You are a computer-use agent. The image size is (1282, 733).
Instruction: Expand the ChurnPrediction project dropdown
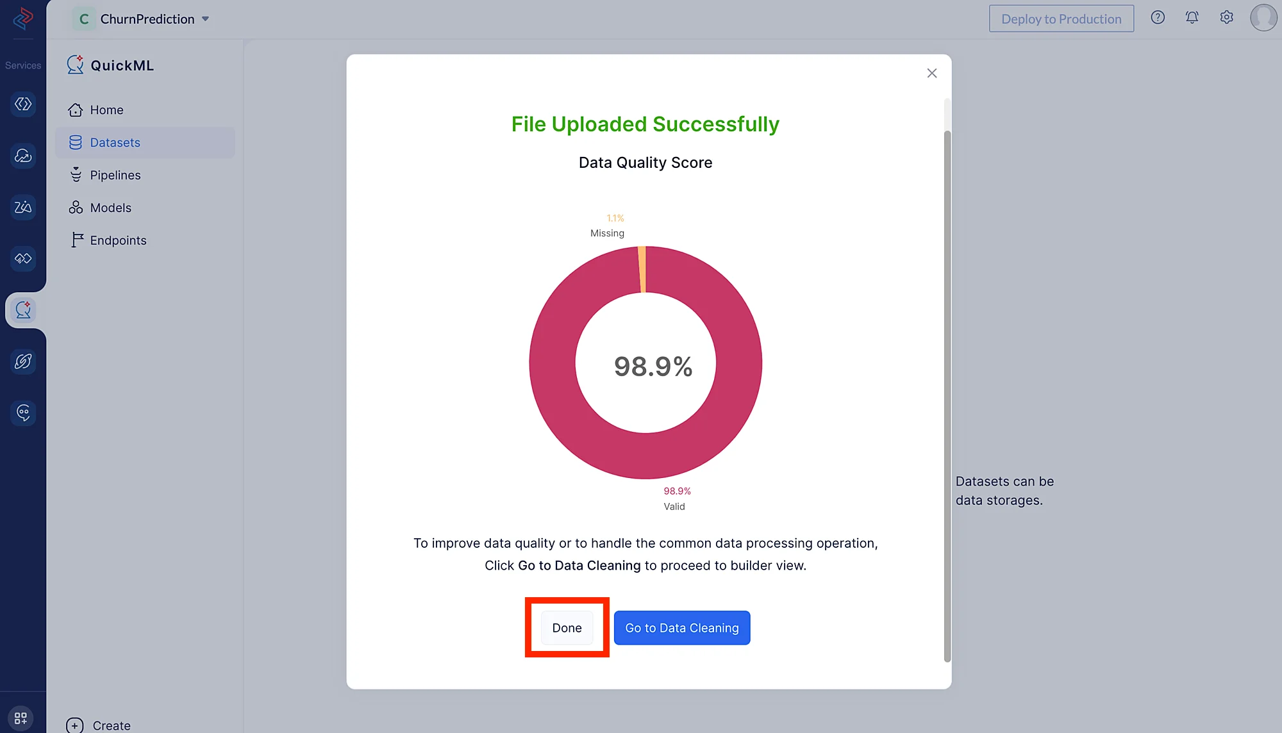(205, 19)
